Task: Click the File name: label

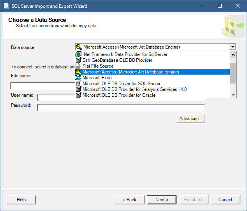Action: click(21, 76)
